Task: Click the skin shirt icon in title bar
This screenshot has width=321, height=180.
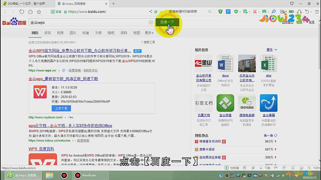Action: [x=292, y=4]
